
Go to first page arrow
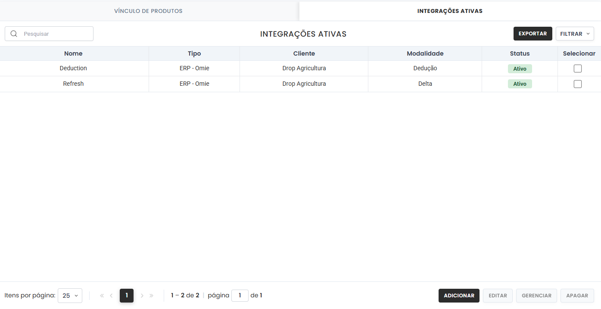tap(102, 296)
